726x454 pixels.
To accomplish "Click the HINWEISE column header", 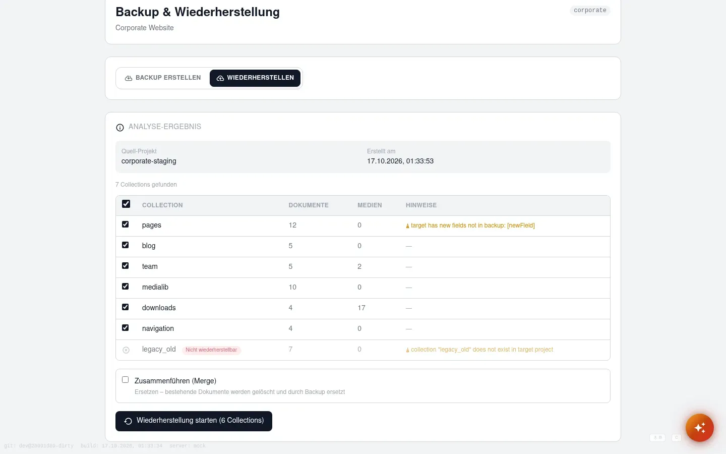I will pyautogui.click(x=421, y=205).
